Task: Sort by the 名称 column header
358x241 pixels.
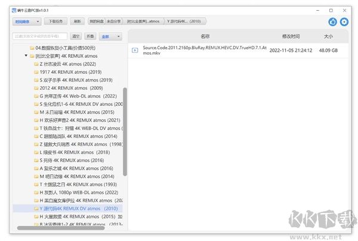Action: coord(205,36)
